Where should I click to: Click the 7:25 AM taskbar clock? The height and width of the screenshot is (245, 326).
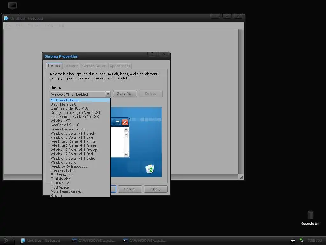pyautogui.click(x=315, y=241)
